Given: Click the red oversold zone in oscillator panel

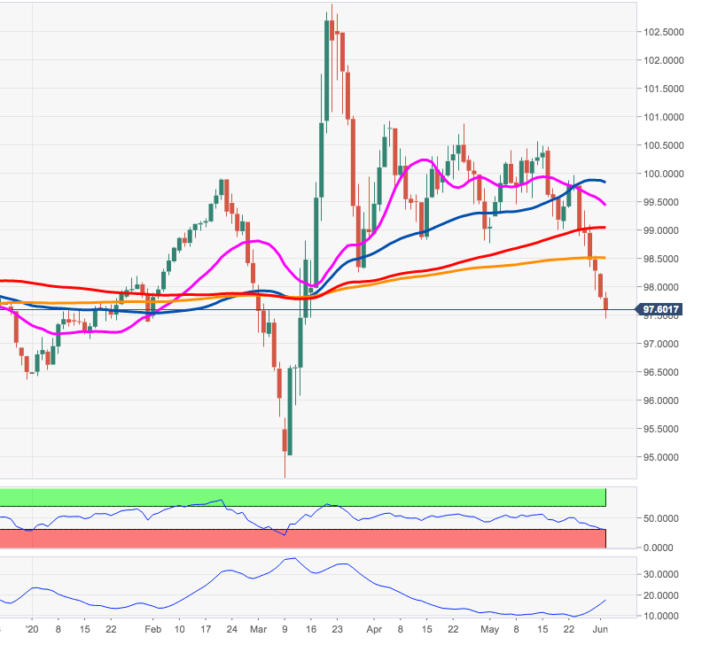Looking at the screenshot, I should pos(301,538).
